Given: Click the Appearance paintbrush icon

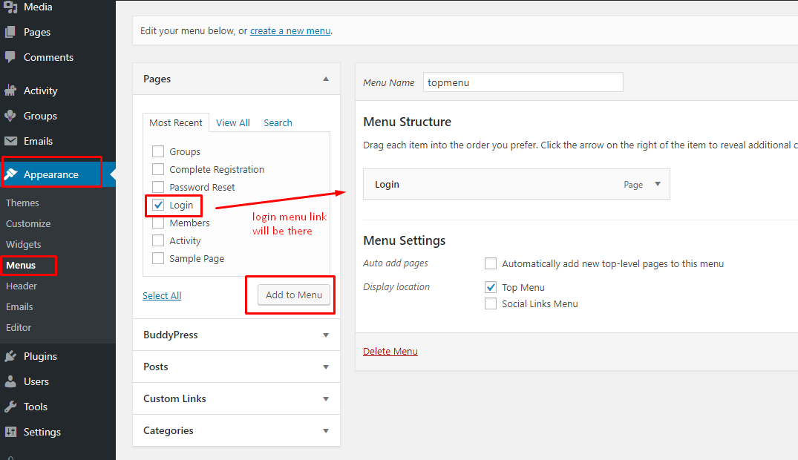Looking at the screenshot, I should 10,174.
